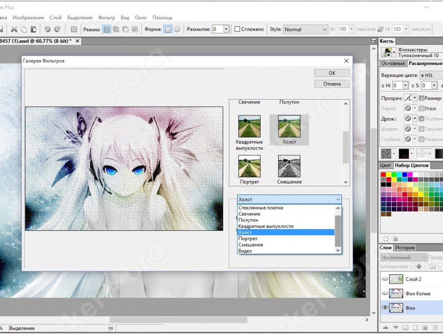Select the new selection mode icon

pos(107,29)
